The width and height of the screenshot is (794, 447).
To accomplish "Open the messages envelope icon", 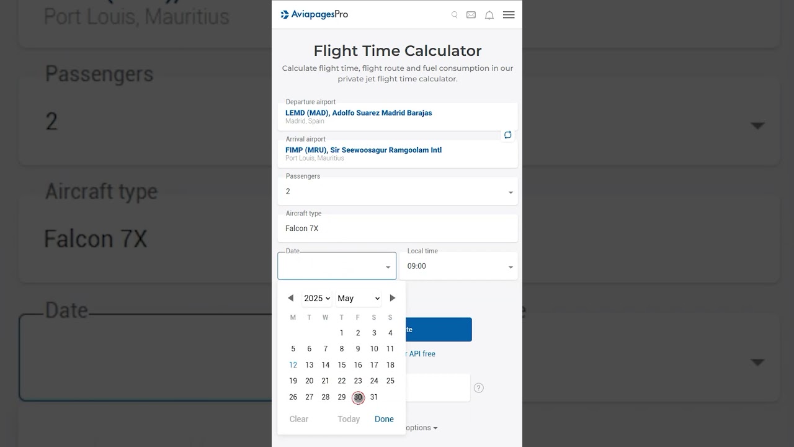I will point(471,15).
